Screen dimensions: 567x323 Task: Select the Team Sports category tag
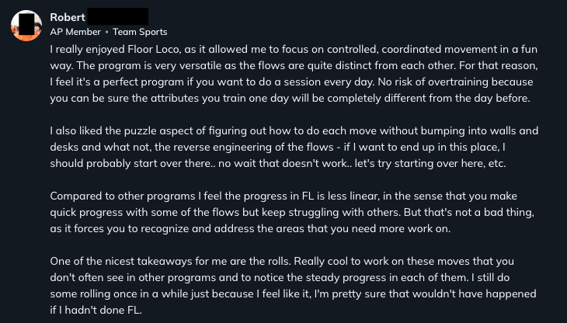coord(140,32)
